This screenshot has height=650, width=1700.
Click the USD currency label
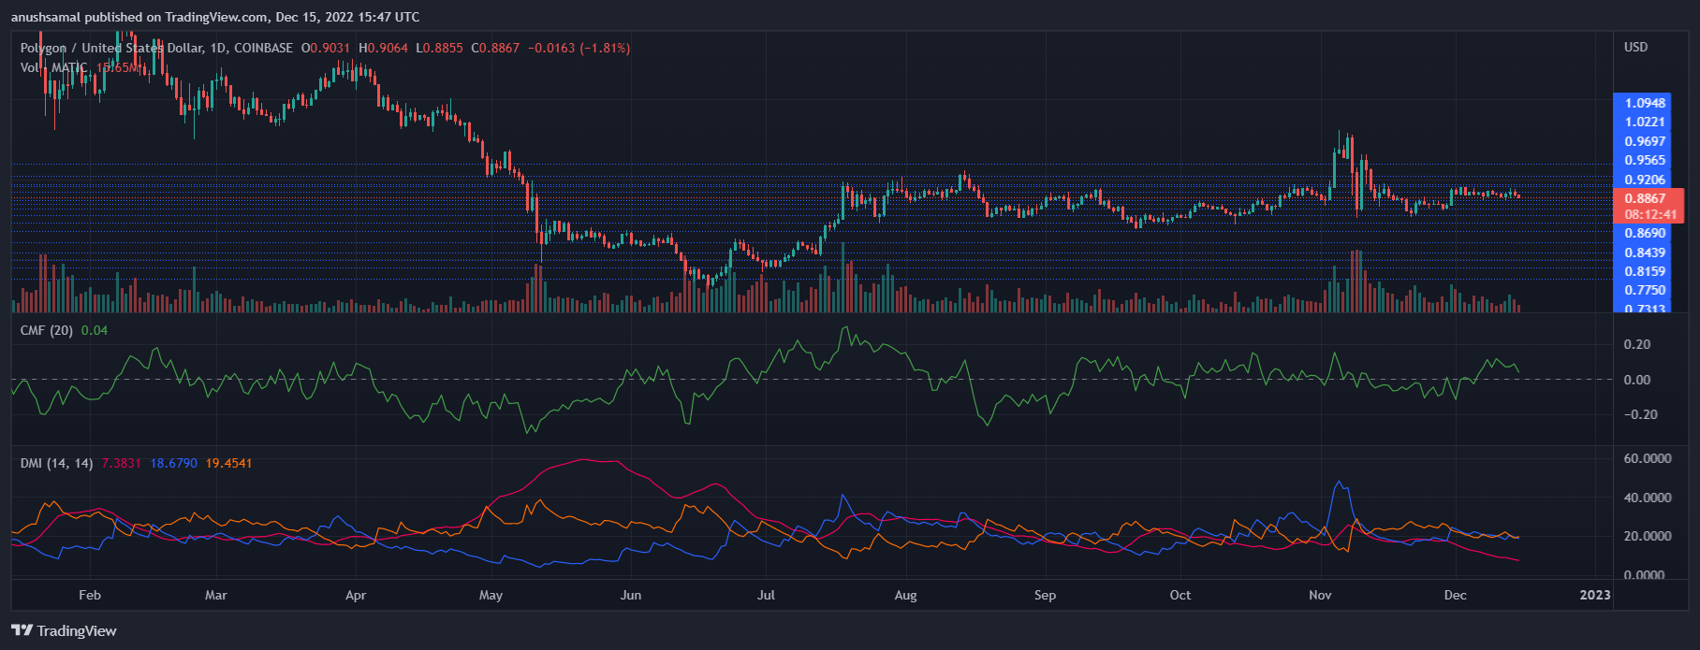1635,47
